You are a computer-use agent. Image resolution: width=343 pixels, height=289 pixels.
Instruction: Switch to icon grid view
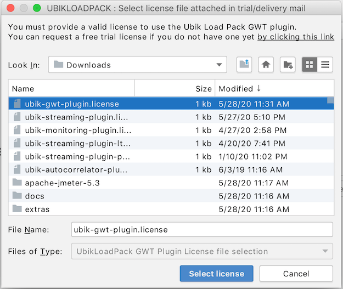coord(310,65)
